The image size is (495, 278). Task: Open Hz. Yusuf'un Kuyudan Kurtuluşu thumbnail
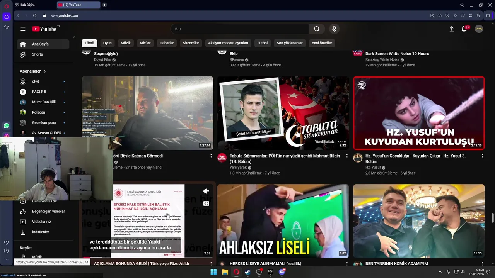419,113
